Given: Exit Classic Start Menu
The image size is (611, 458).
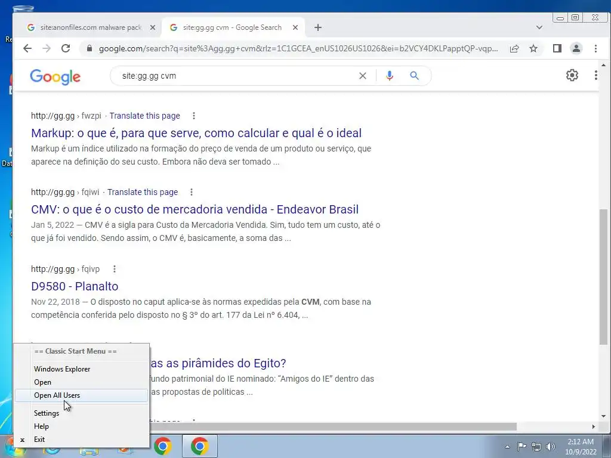Looking at the screenshot, I should (81, 440).
